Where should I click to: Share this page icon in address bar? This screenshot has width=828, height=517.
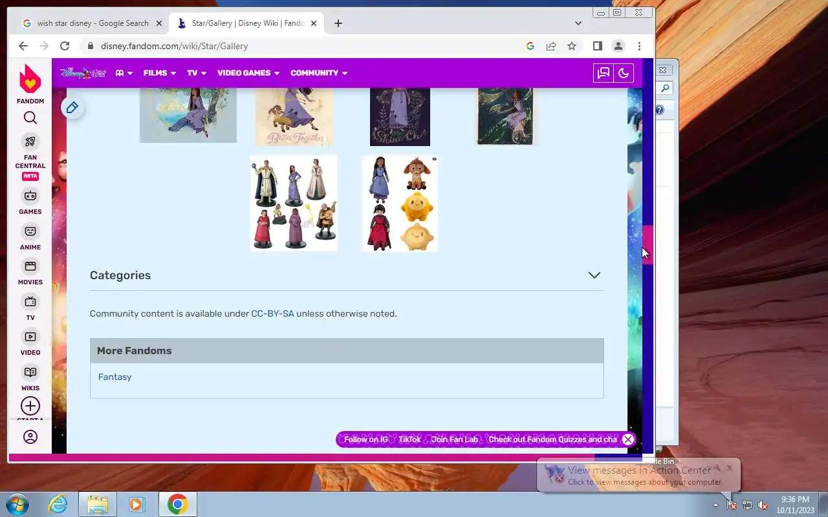pos(551,46)
